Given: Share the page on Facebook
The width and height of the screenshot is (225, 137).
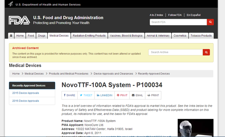Looking at the screenshot, I should [x=70, y=95].
